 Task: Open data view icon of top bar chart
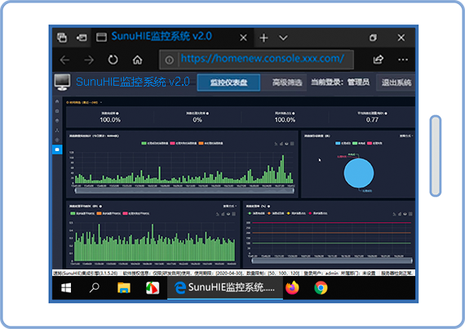point(292,144)
